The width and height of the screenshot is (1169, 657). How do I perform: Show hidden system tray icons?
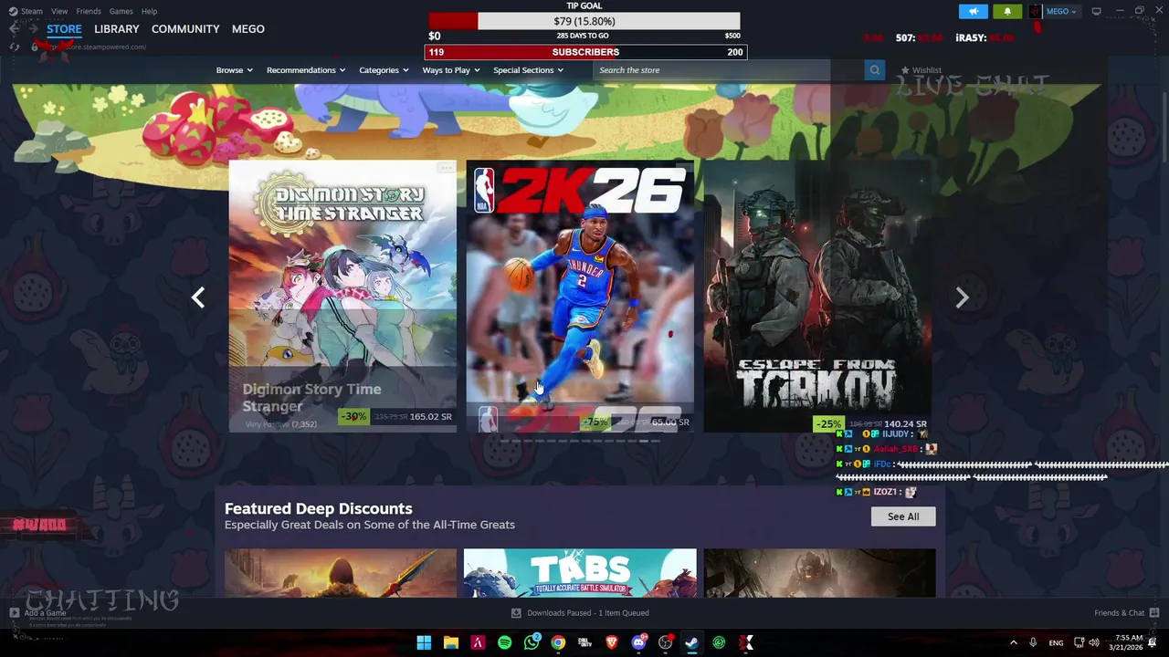point(1013,642)
